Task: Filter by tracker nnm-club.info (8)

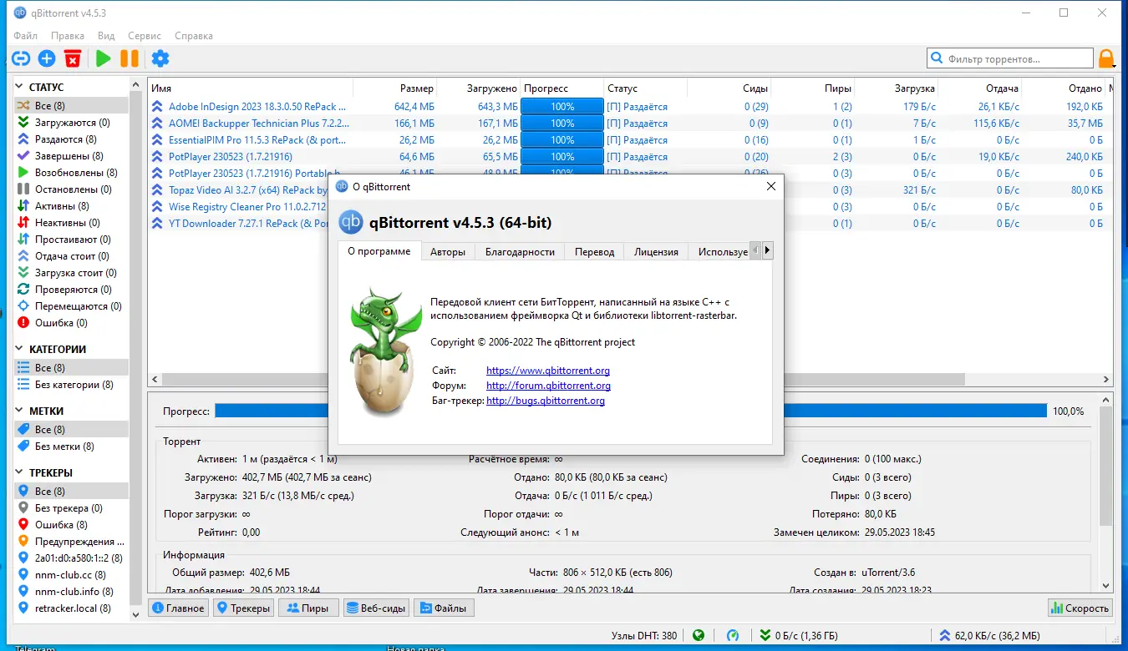Action: 71,592
